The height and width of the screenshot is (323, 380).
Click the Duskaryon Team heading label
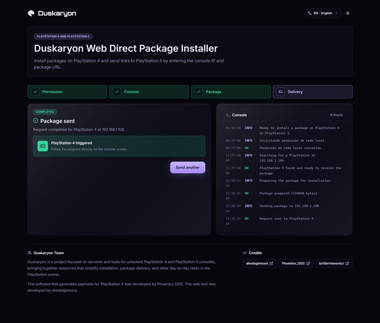click(49, 253)
